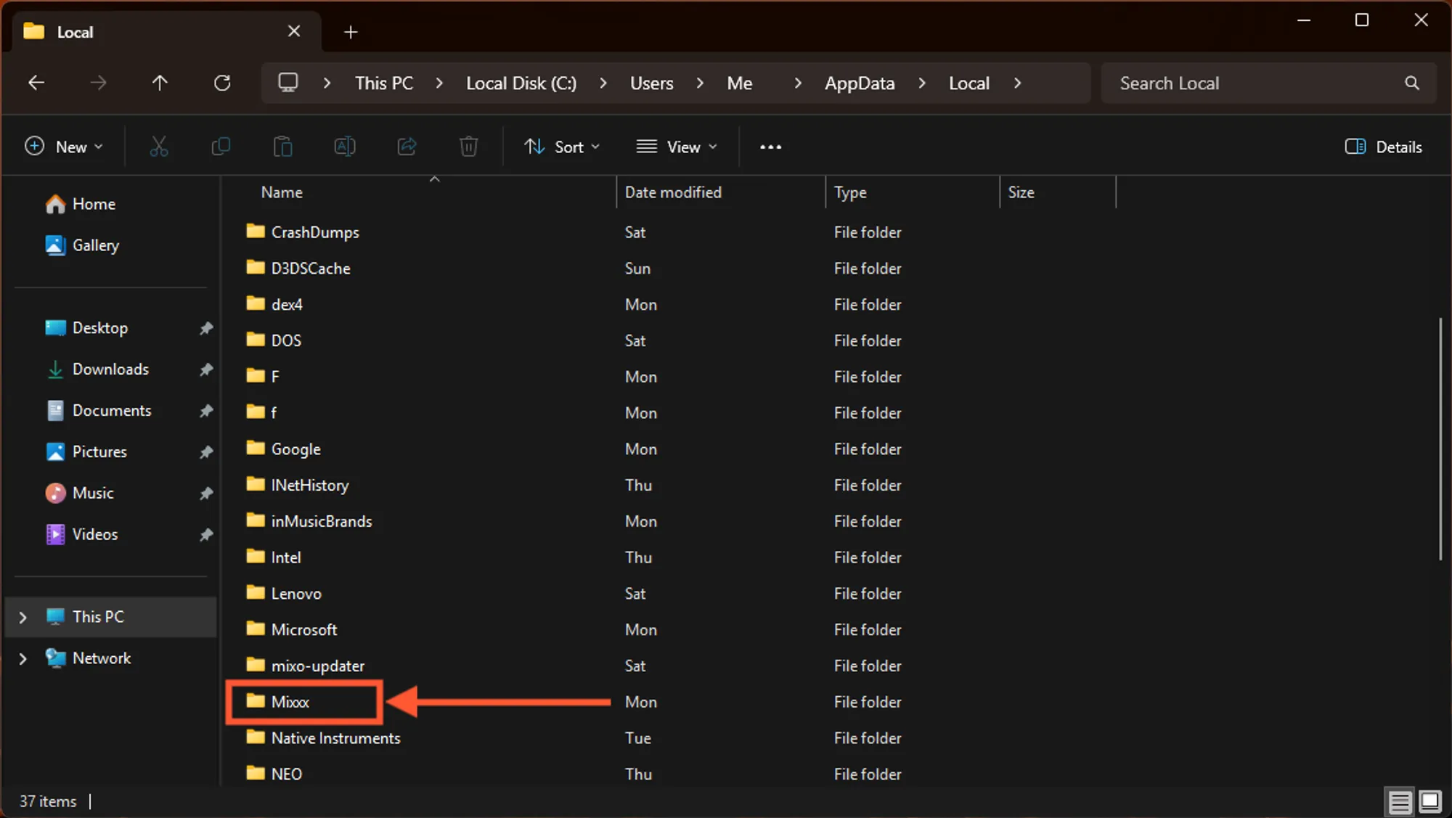This screenshot has height=818, width=1452.
Task: Click the Rename icon in toolbar
Action: click(345, 147)
